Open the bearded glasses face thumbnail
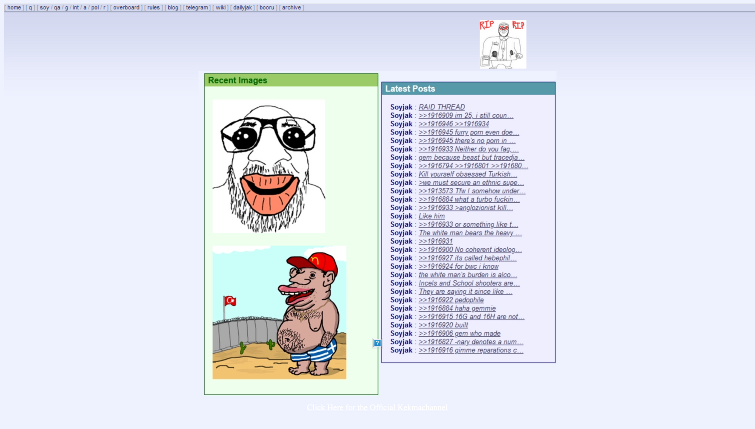The image size is (755, 429). click(269, 166)
